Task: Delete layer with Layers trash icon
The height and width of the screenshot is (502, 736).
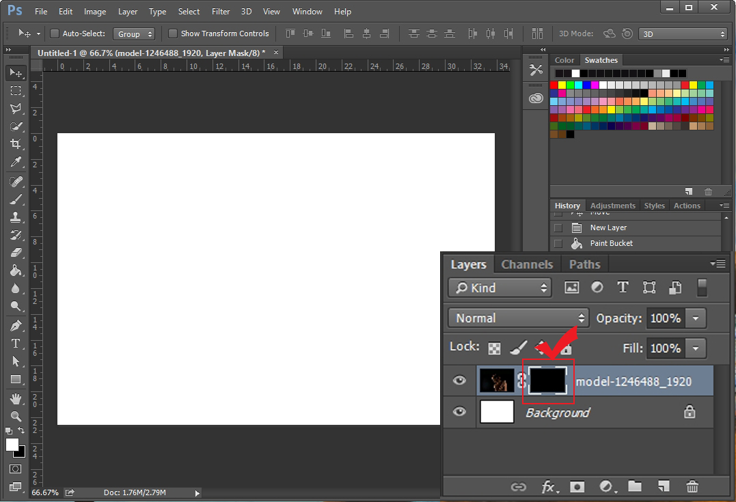Action: 692,486
